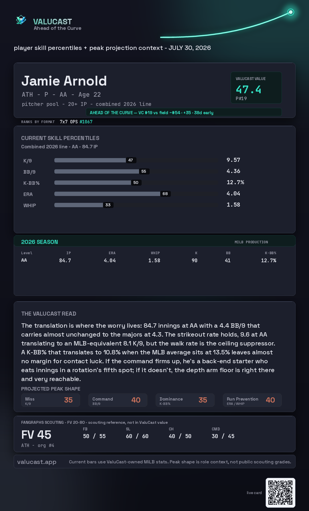Select the Ahead of the Curve banner
Viewport: 309px width, 511px height.
(184, 112)
